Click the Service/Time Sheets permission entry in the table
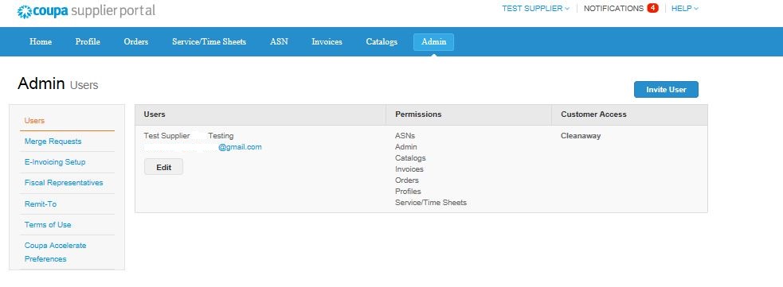783x287 pixels. click(431, 203)
